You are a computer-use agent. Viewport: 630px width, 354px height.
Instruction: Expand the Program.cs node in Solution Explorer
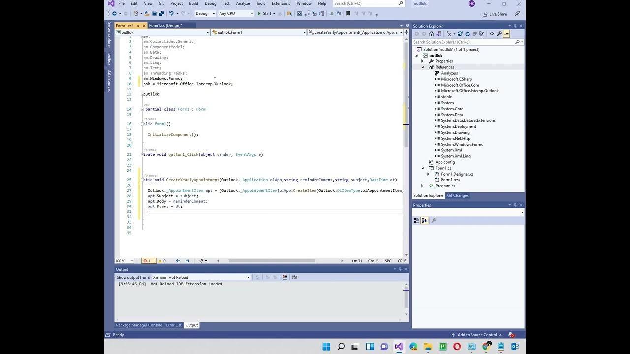(x=422, y=186)
